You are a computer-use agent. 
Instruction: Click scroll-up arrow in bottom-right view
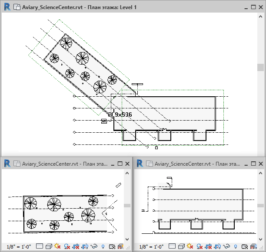(261, 173)
